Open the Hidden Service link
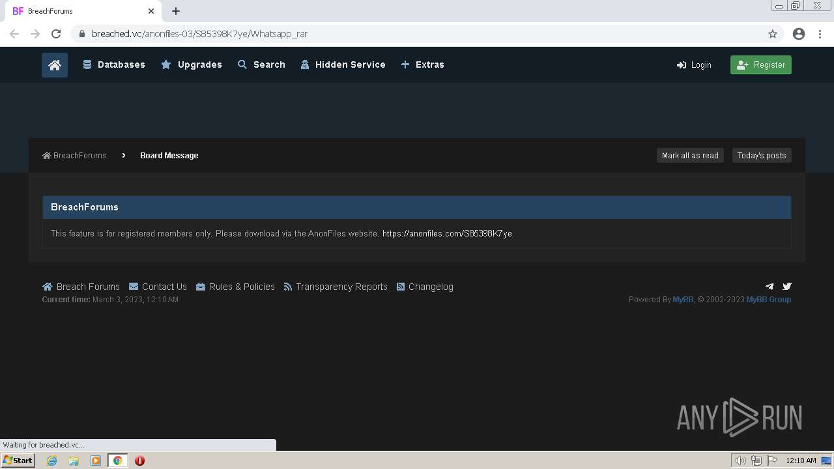Viewport: 834px width, 469px height. (343, 64)
